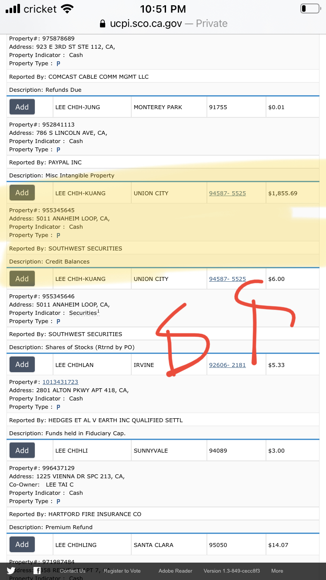
Task: Open the Facebook icon in the footer
Action: tap(37, 571)
